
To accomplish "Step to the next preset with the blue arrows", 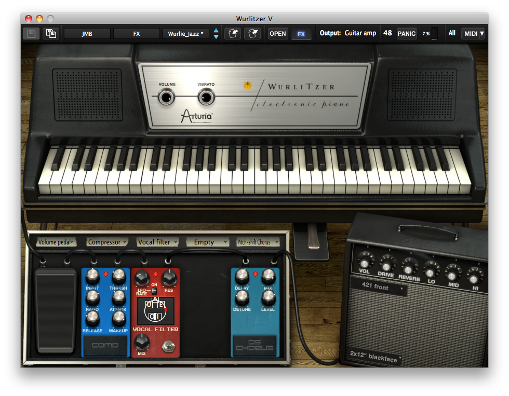I will pos(216,37).
